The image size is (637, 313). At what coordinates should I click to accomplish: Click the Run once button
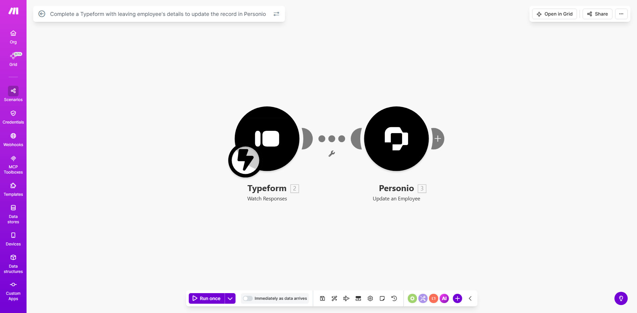pyautogui.click(x=207, y=298)
